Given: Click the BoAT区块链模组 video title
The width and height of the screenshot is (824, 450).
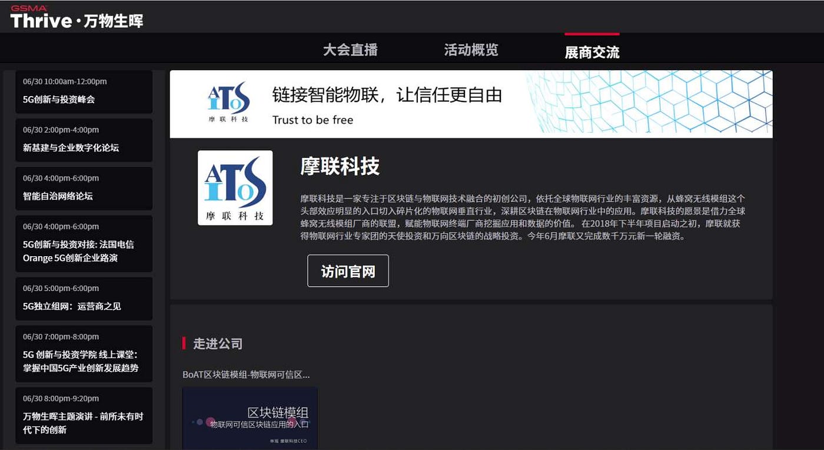Looking at the screenshot, I should click(x=246, y=375).
